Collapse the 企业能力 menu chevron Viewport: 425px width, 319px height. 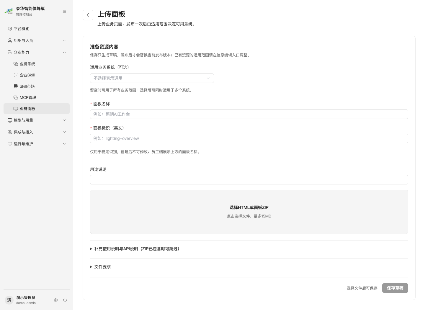tap(64, 52)
